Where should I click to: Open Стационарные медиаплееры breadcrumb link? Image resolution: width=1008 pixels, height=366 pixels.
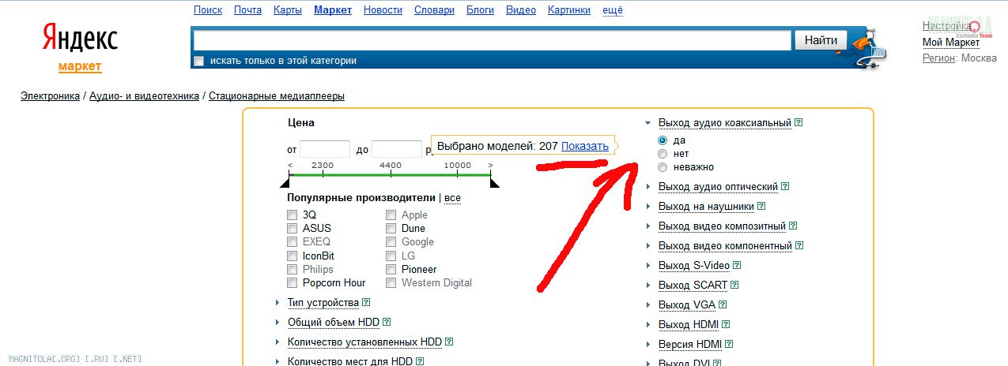[x=277, y=96]
